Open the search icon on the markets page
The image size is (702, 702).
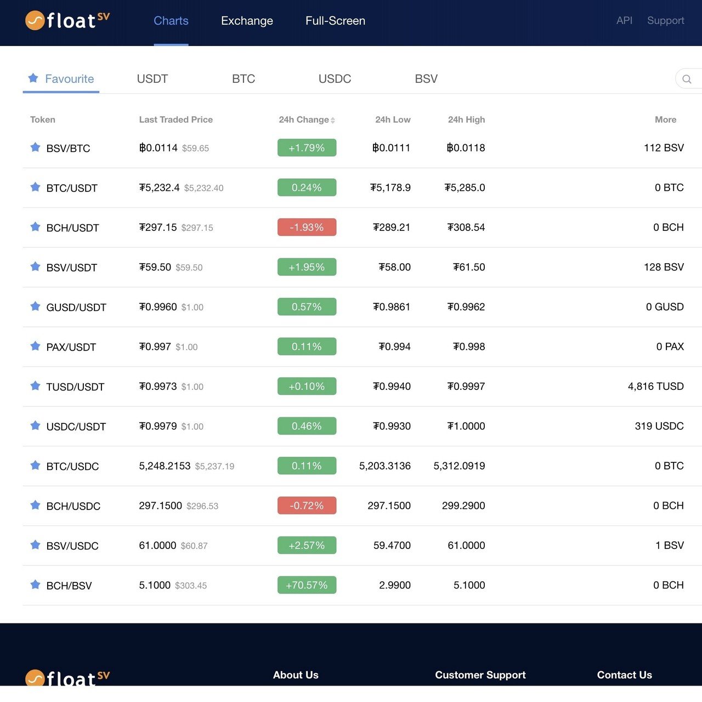pyautogui.click(x=687, y=79)
